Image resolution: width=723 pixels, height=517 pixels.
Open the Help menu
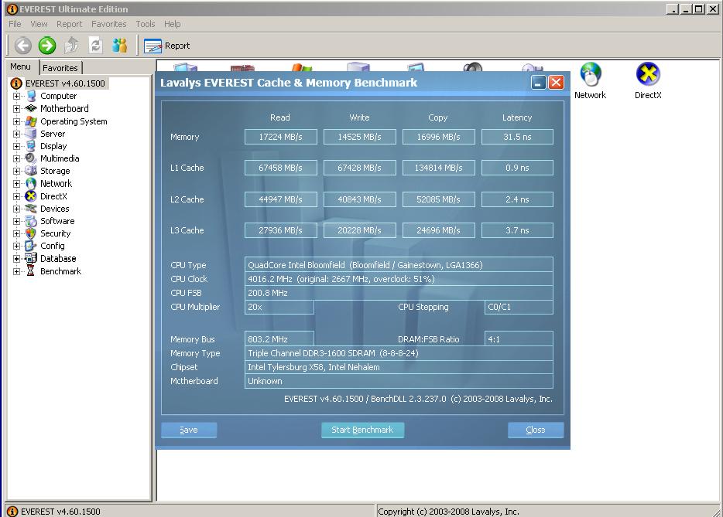tap(173, 24)
